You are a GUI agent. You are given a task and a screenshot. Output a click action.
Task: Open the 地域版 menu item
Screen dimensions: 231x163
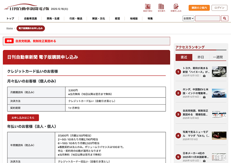point(134,19)
